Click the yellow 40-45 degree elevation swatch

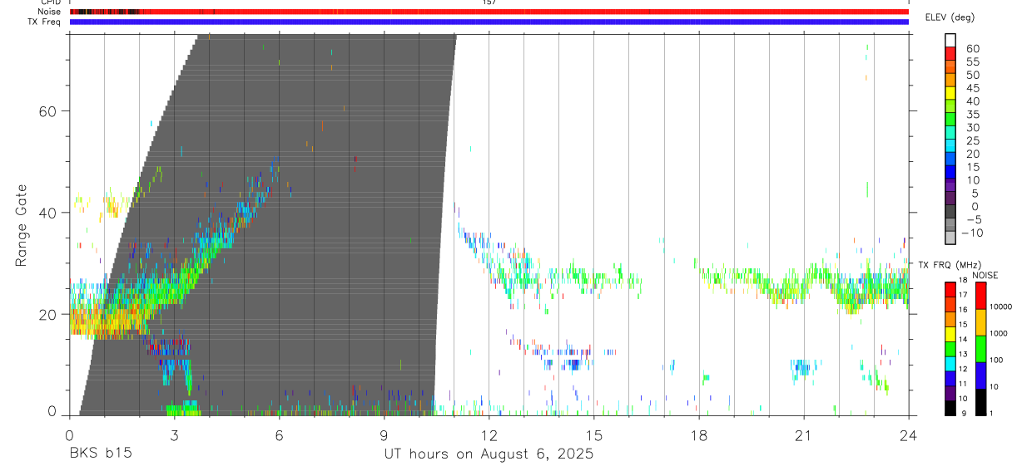tap(950, 91)
